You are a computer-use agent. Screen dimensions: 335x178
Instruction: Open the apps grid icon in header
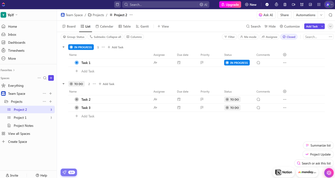(319, 4)
